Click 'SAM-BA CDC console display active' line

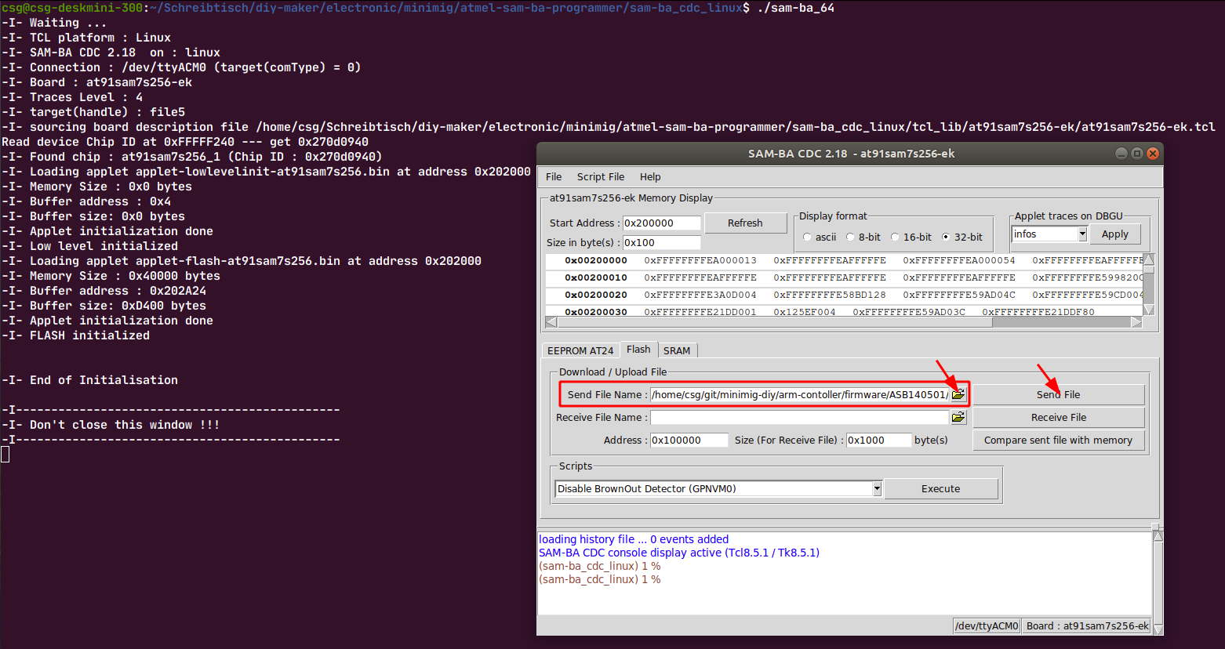coord(679,553)
